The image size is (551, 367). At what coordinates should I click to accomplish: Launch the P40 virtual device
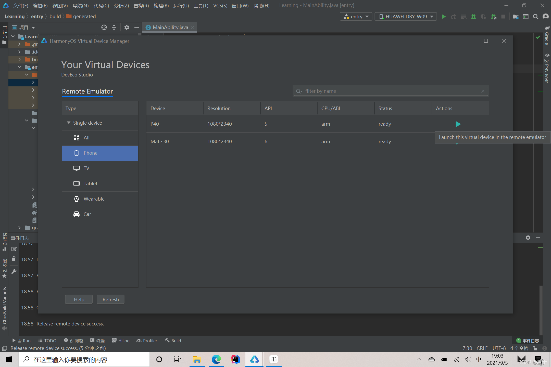point(458,124)
